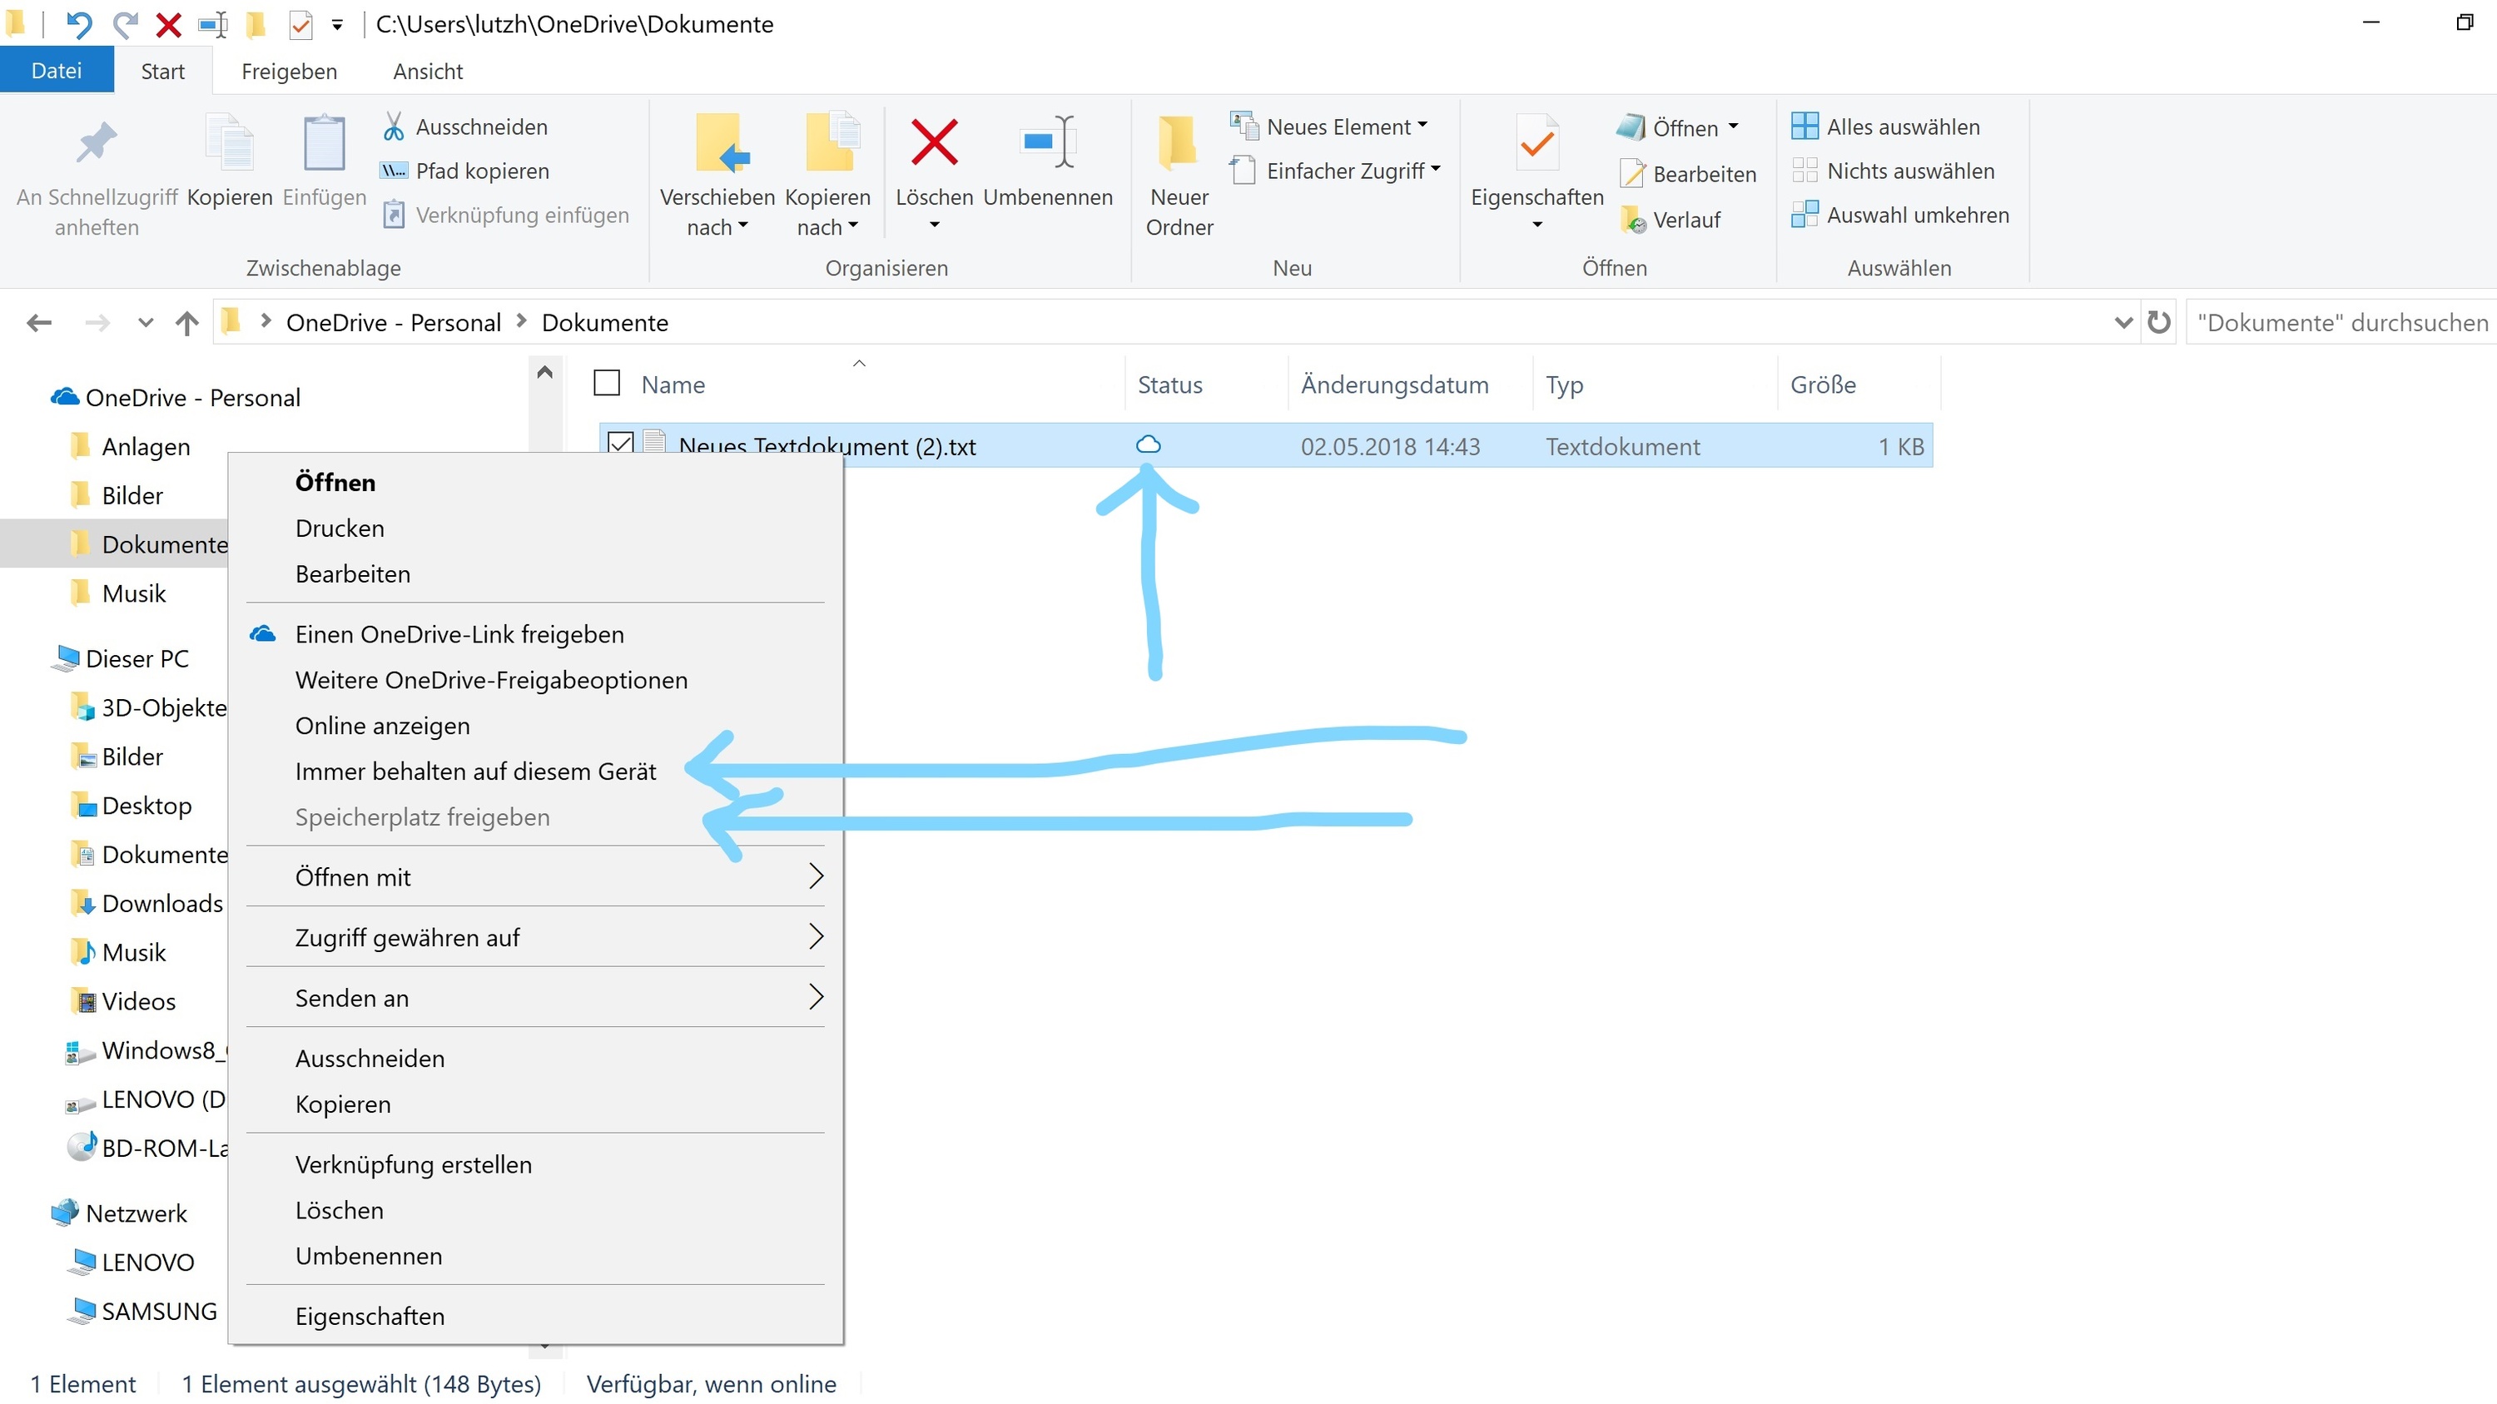The height and width of the screenshot is (1404, 2497).
Task: Click the Undo icon in quick access toolbar
Action: [79, 24]
